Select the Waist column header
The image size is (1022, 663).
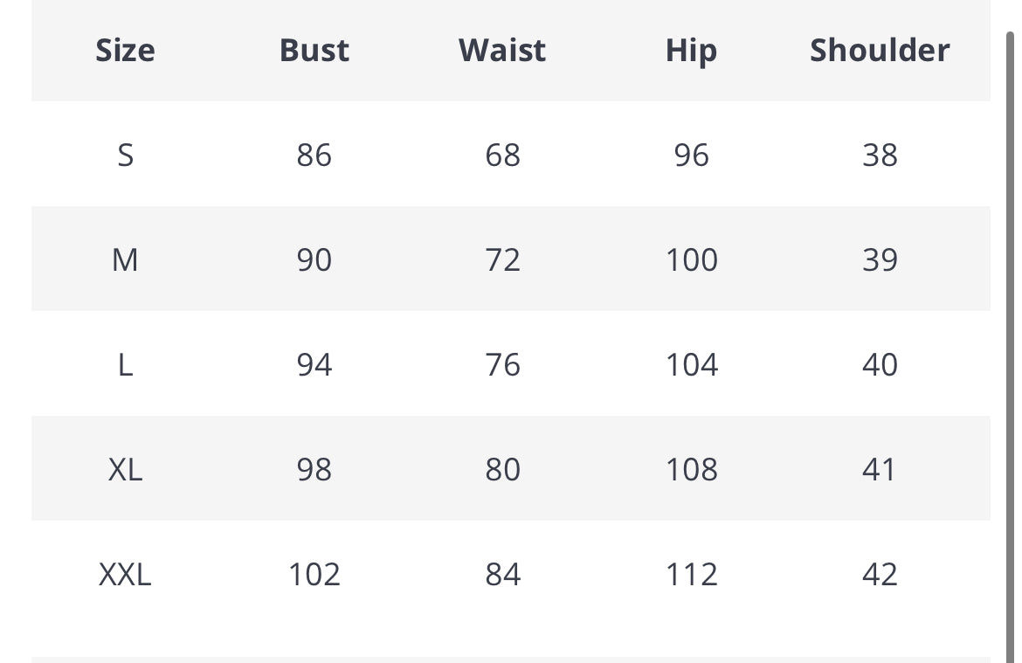coord(502,50)
